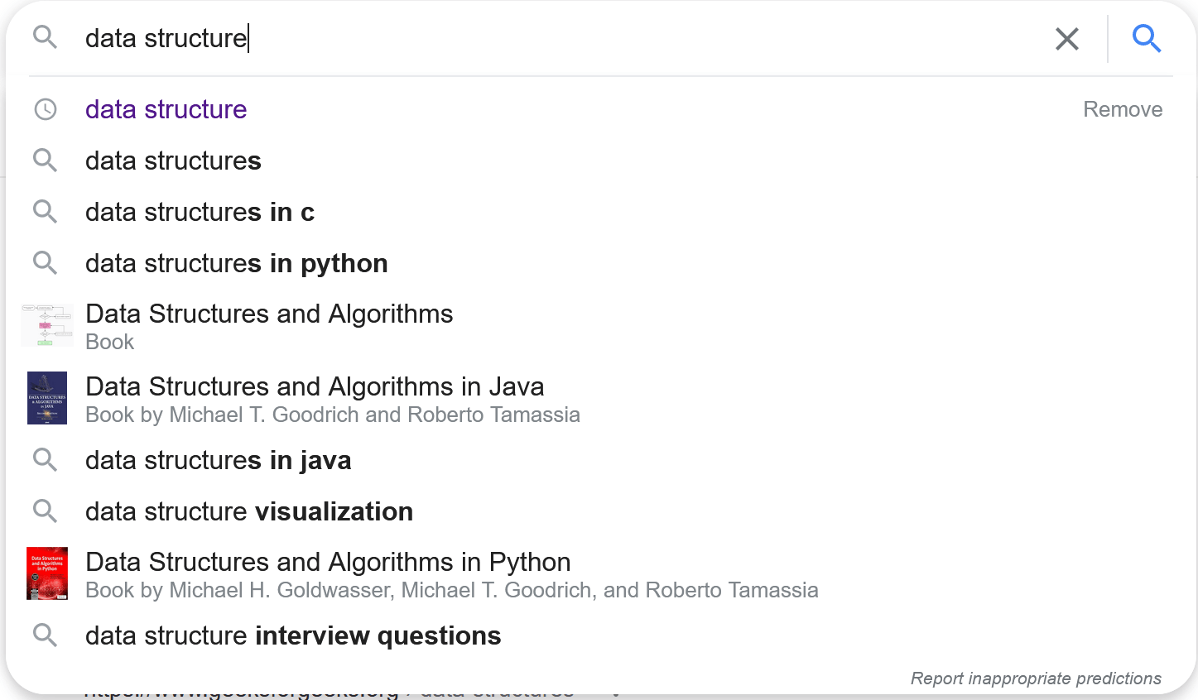Click magnifier icon beside data structure visualization
The height and width of the screenshot is (700, 1198).
pos(46,511)
